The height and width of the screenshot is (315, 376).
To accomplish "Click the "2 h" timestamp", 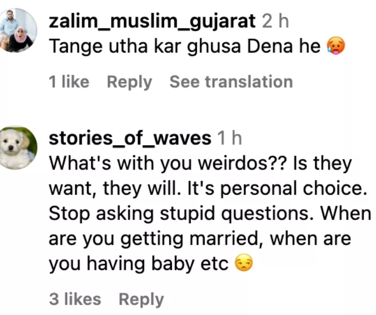I will (x=276, y=21).
